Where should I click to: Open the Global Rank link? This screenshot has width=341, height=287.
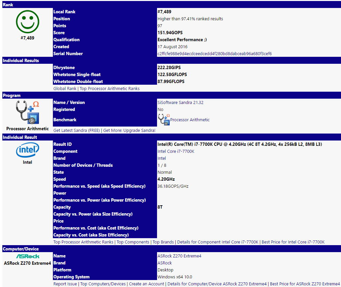[x=65, y=89]
